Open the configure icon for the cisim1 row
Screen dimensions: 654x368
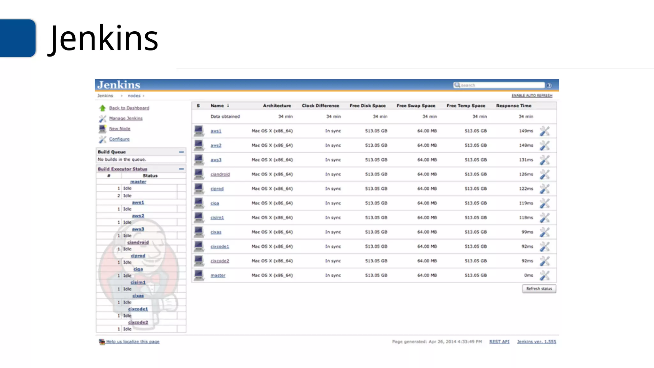click(545, 218)
